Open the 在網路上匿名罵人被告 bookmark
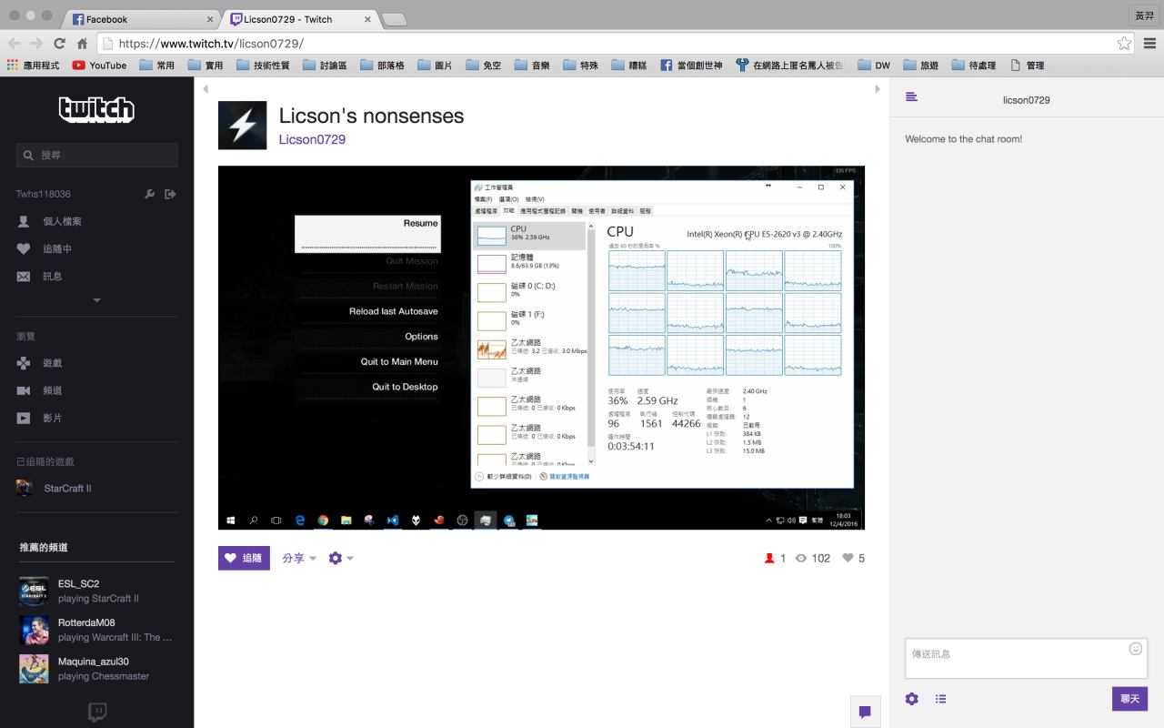The height and width of the screenshot is (728, 1164). coord(789,66)
